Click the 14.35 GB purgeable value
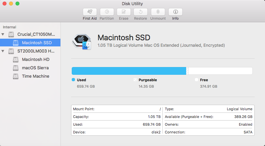Viewport: 265px width, 146px height. coord(146,86)
